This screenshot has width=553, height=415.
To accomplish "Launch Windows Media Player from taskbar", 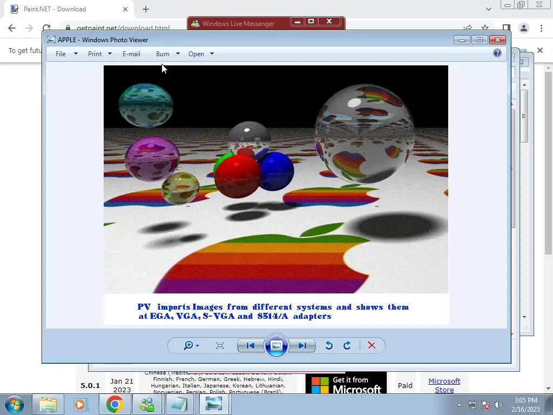I will (x=81, y=404).
